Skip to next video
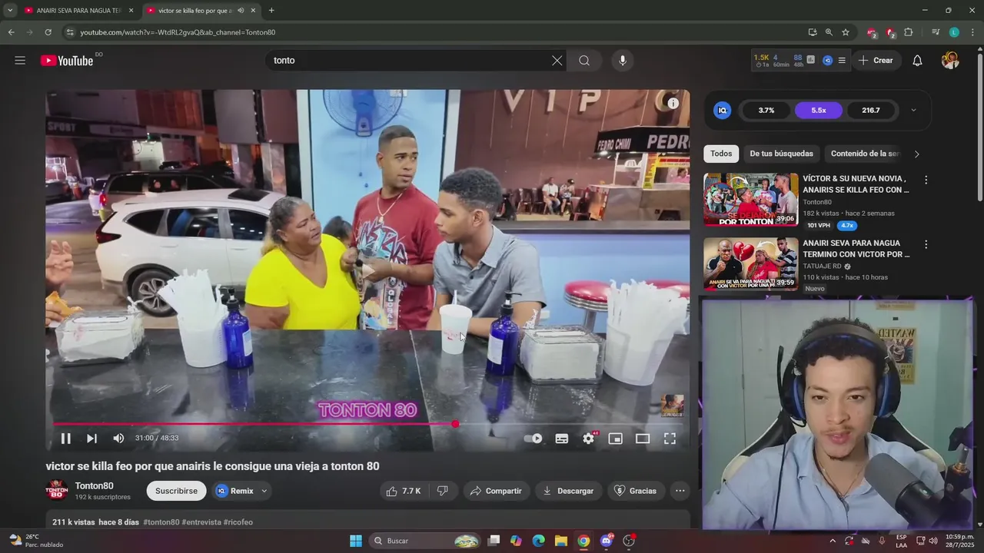This screenshot has width=984, height=553. (x=91, y=439)
